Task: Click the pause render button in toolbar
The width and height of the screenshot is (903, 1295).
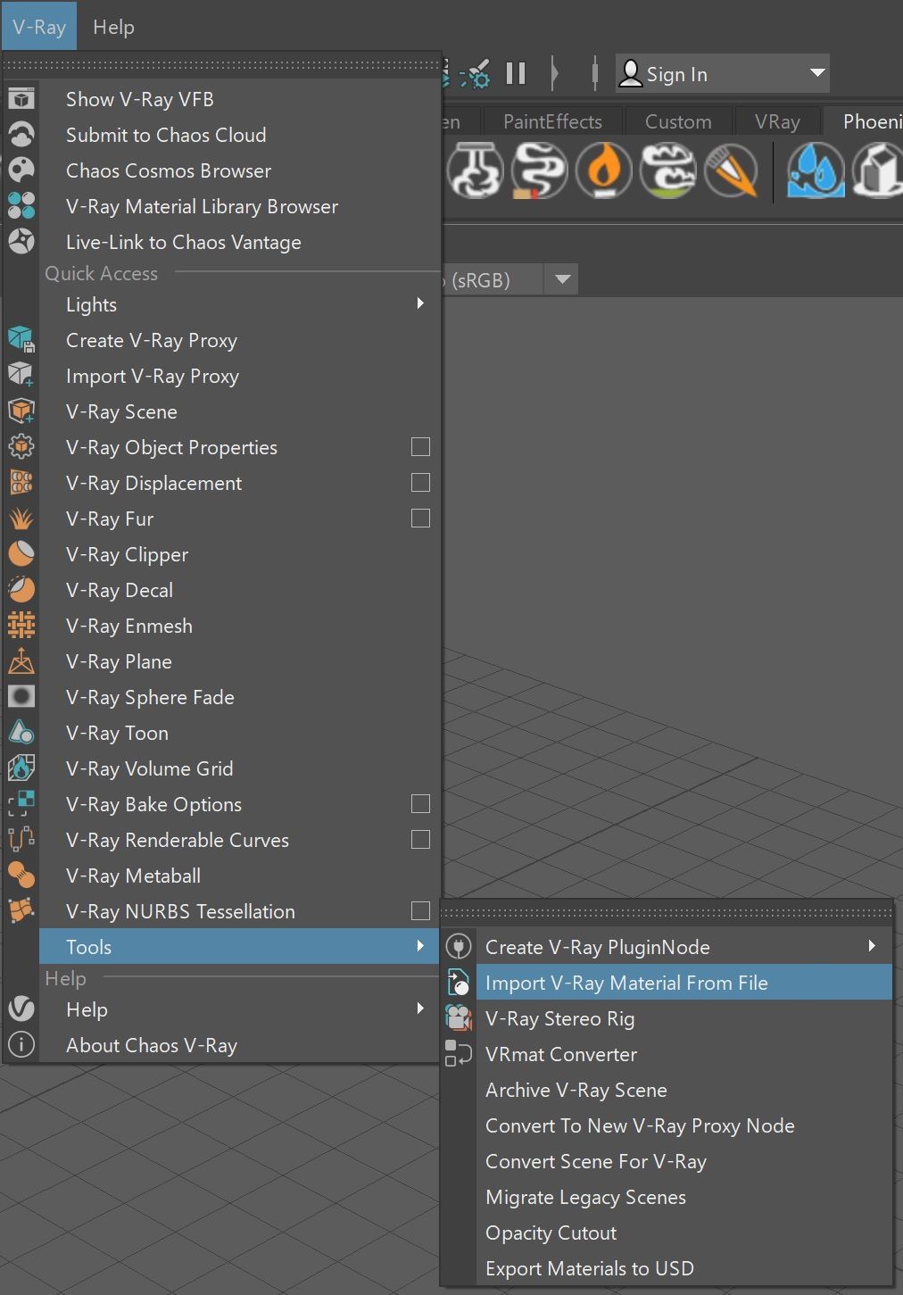Action: tap(516, 73)
